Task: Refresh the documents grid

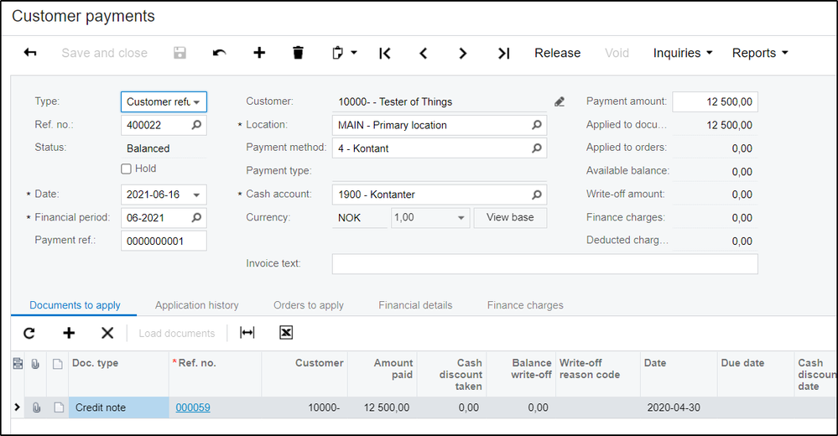Action: 29,333
